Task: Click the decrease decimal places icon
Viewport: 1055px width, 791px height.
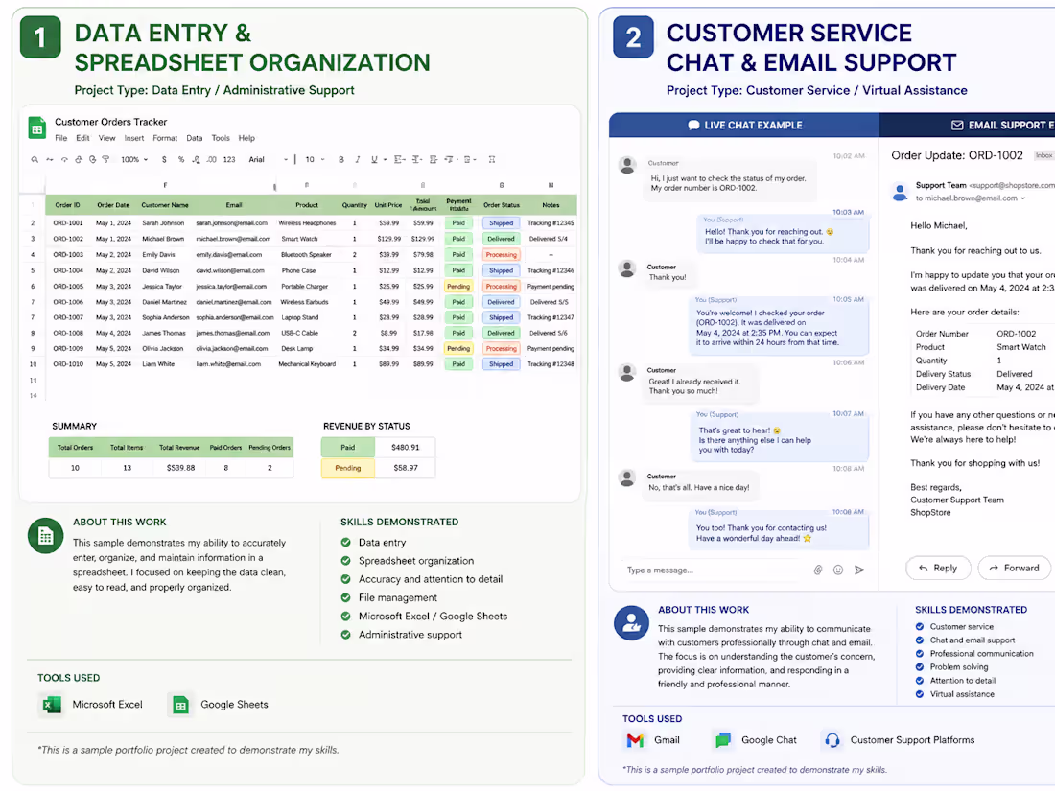Action: pos(196,160)
